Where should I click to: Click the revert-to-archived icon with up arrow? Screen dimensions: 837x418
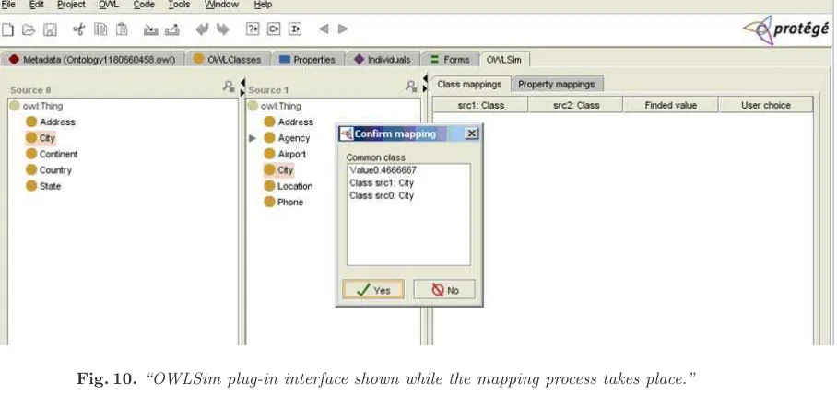171,29
